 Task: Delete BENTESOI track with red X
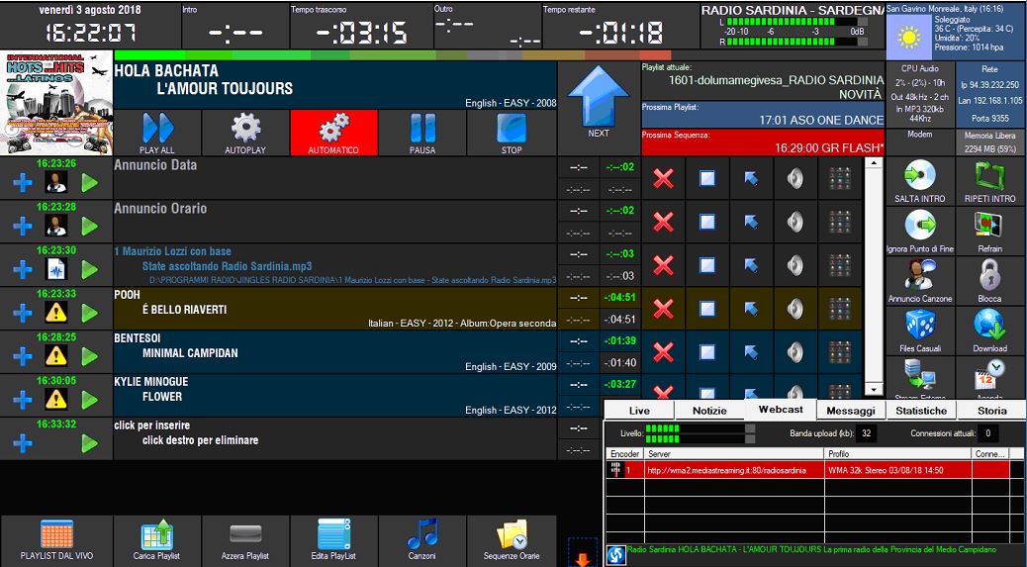pos(664,352)
